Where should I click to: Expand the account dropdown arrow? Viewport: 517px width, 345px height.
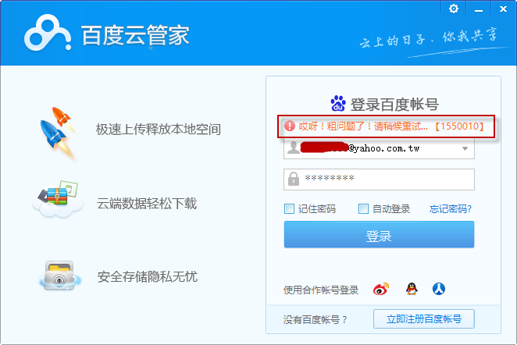click(x=465, y=148)
